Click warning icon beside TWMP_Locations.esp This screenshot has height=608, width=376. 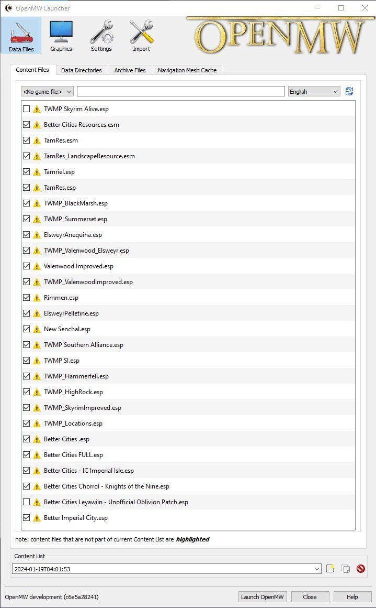pyautogui.click(x=37, y=424)
